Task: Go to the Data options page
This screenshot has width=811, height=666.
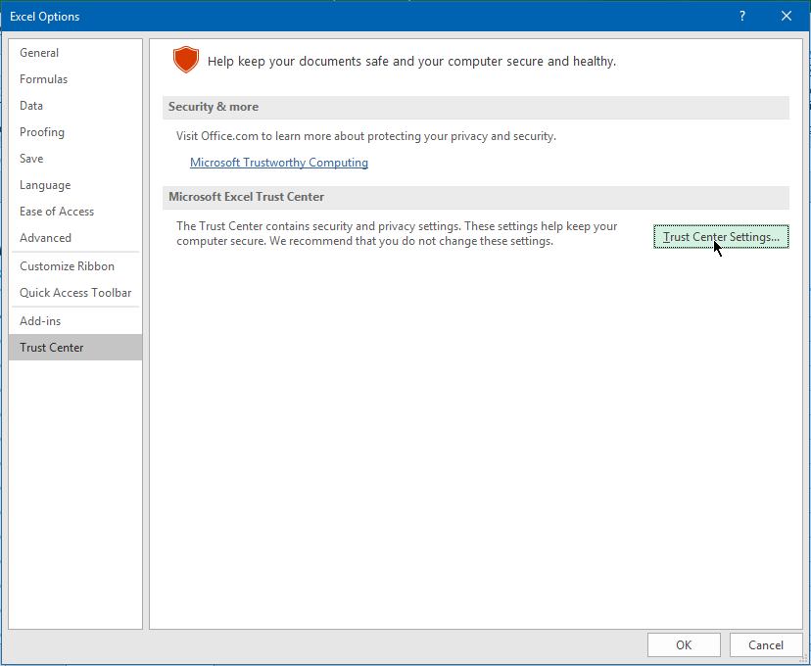Action: (x=75, y=106)
